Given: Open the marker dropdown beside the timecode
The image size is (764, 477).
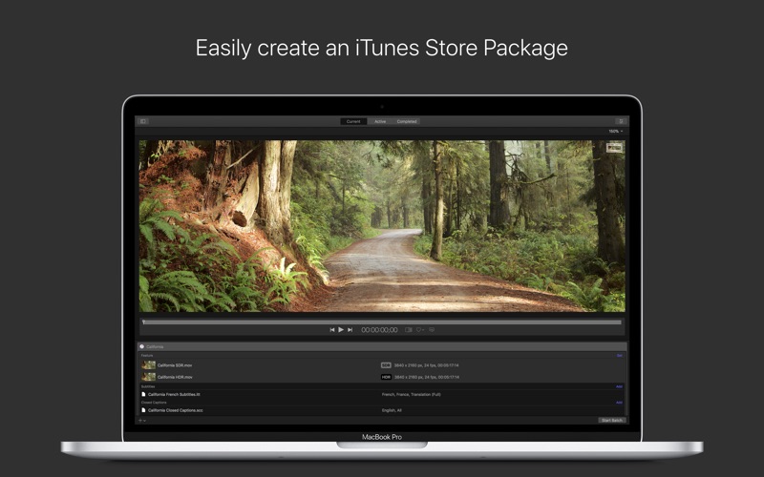Looking at the screenshot, I should click(420, 329).
